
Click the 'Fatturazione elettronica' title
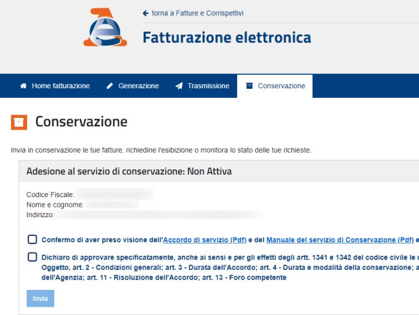226,37
